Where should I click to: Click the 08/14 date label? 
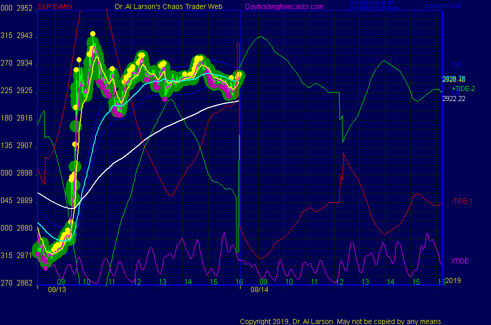click(x=259, y=289)
